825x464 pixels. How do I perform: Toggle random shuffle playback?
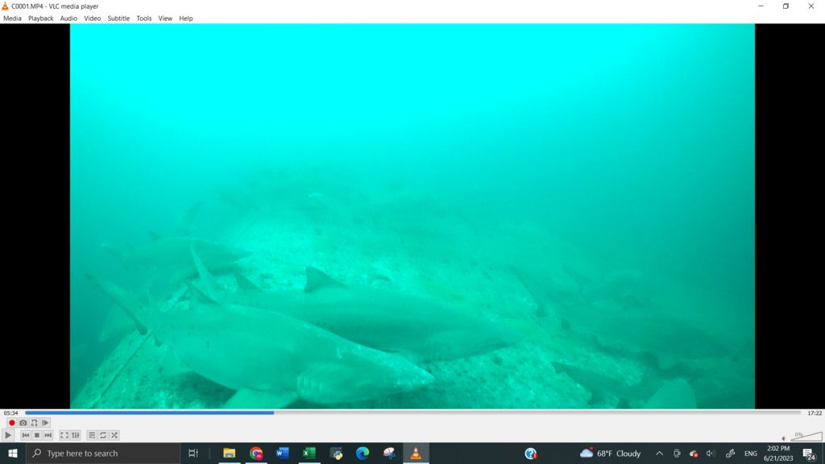tap(114, 435)
